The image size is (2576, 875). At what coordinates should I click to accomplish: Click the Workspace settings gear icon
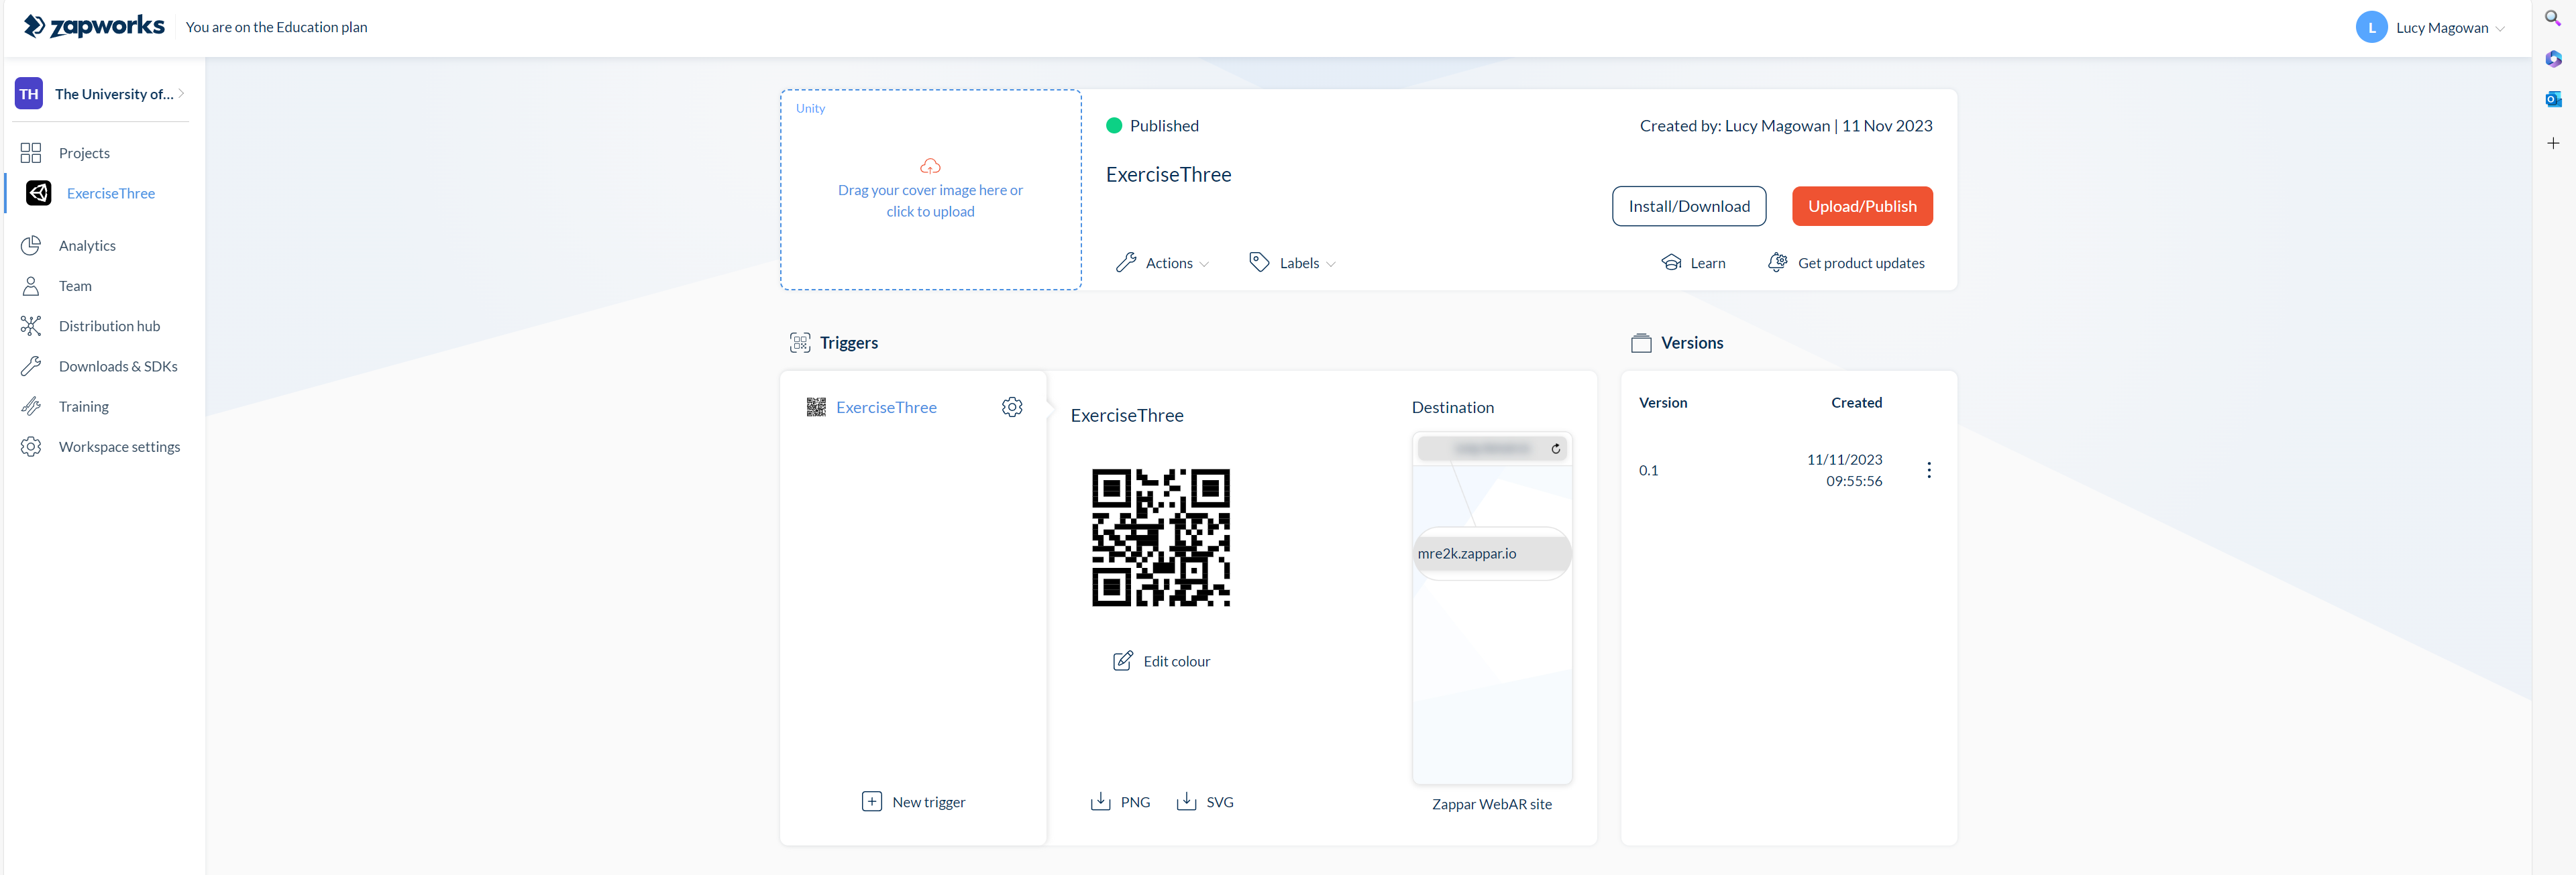(31, 446)
